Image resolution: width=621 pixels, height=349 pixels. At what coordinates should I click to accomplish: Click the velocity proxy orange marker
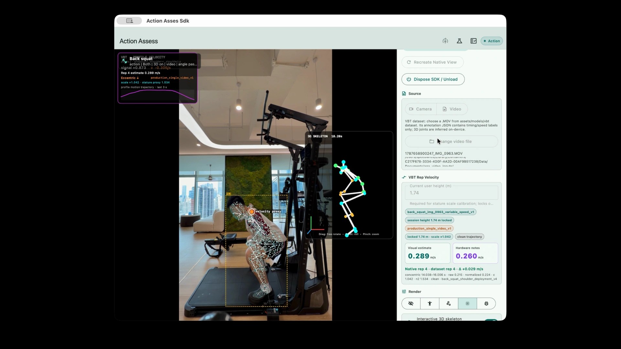(x=252, y=212)
